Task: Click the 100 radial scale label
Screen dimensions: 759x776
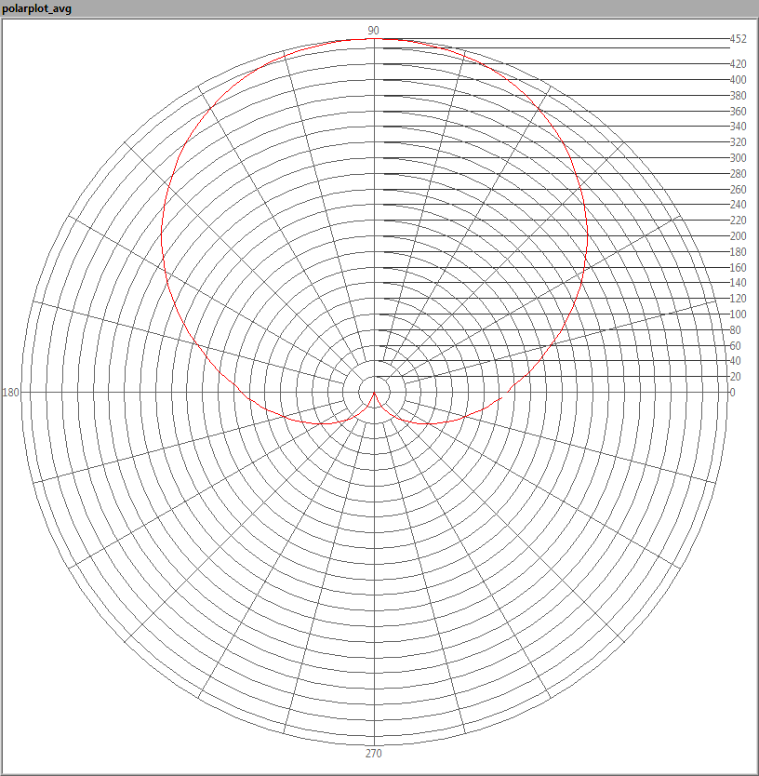Action: [738, 314]
